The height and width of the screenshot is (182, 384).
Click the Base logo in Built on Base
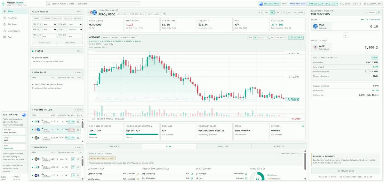point(24,114)
